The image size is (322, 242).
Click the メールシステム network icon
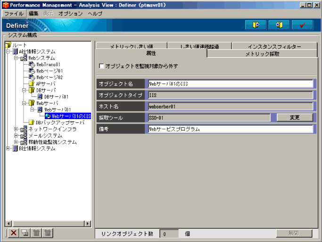[24, 136]
